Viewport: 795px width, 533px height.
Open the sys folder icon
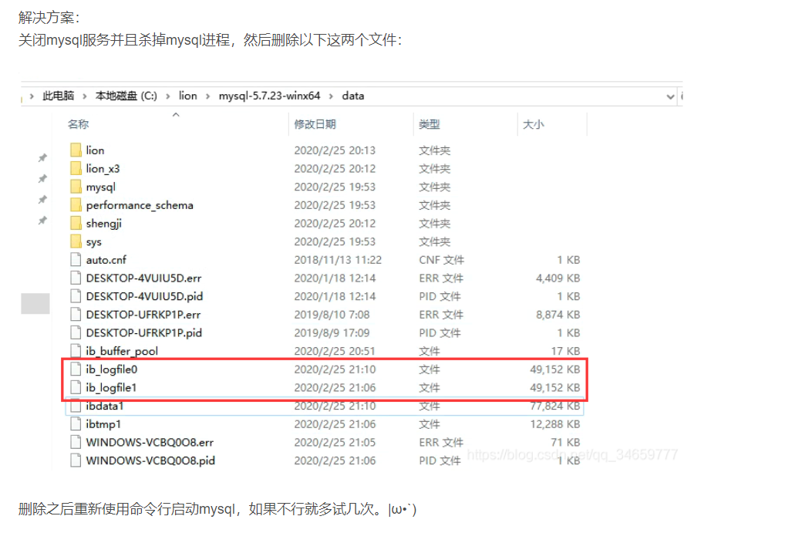click(x=77, y=241)
